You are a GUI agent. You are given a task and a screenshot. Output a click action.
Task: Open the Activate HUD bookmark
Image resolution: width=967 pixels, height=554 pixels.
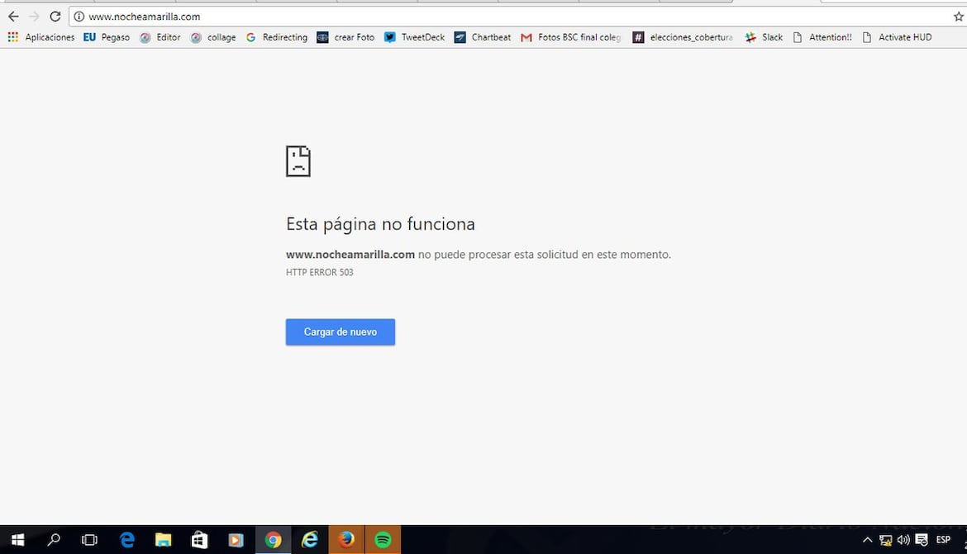[x=897, y=37]
